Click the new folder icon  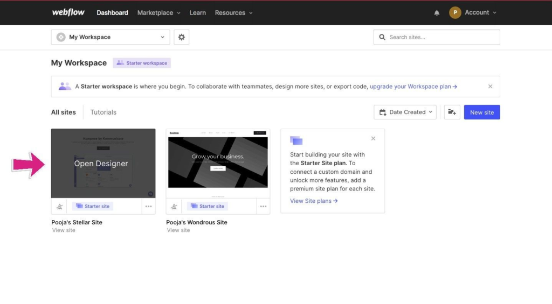point(452,112)
